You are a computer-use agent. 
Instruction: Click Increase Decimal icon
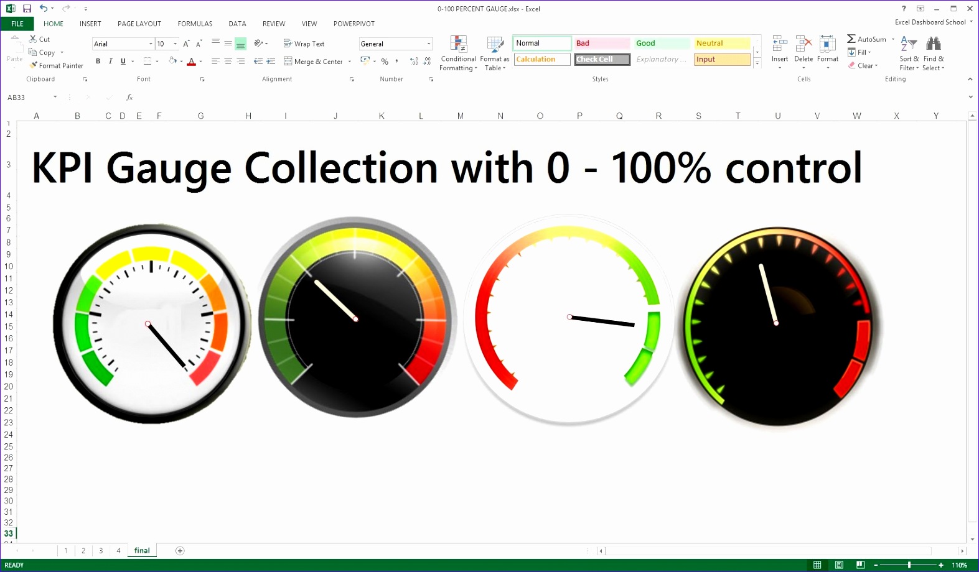coord(414,61)
